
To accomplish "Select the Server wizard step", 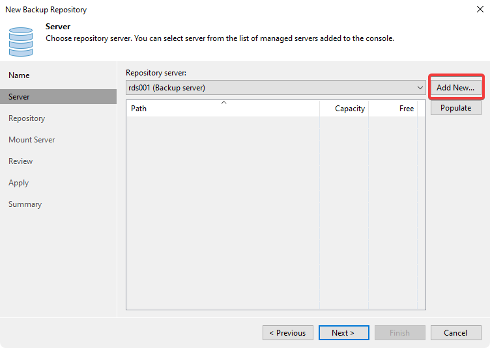I will [x=19, y=97].
